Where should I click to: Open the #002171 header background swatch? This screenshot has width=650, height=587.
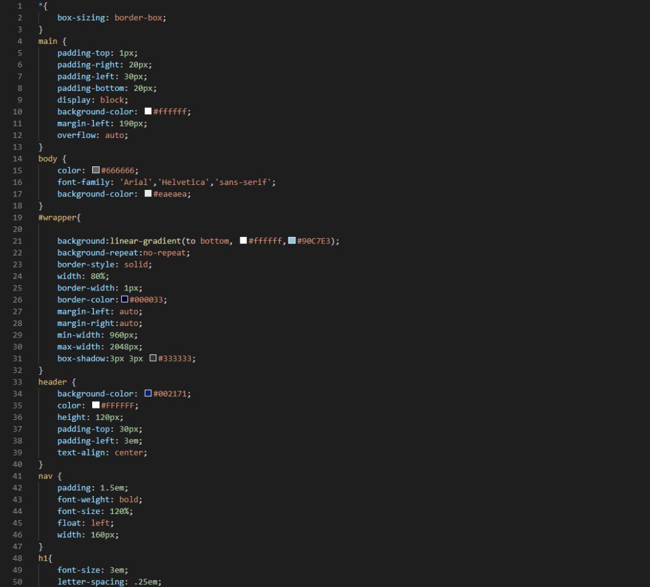(x=148, y=394)
